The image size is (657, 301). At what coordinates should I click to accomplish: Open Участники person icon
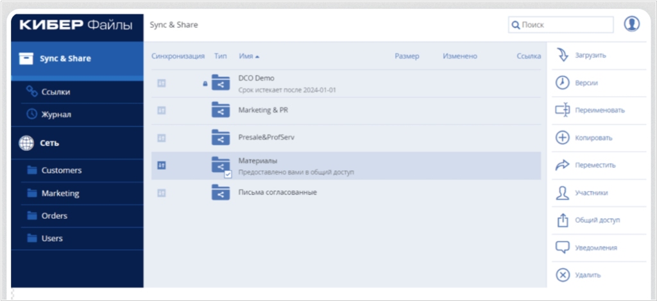(562, 193)
